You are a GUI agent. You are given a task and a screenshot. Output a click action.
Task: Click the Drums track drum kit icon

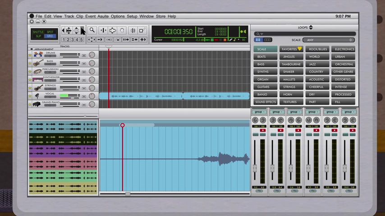click(x=38, y=55)
